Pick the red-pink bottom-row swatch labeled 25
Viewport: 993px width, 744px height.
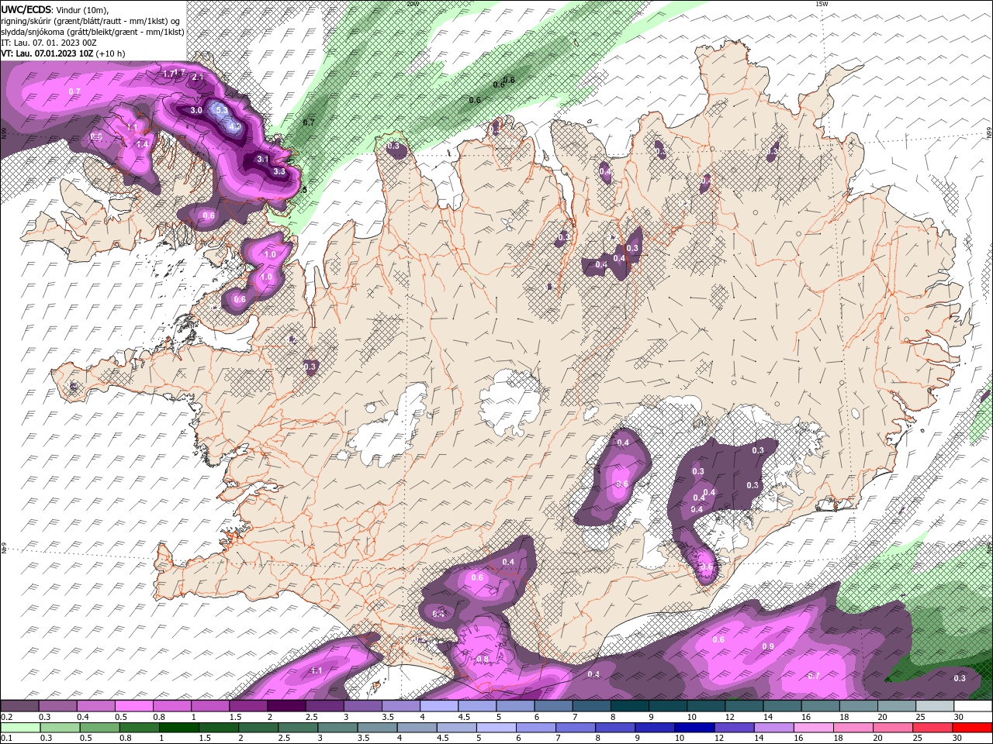(933, 727)
